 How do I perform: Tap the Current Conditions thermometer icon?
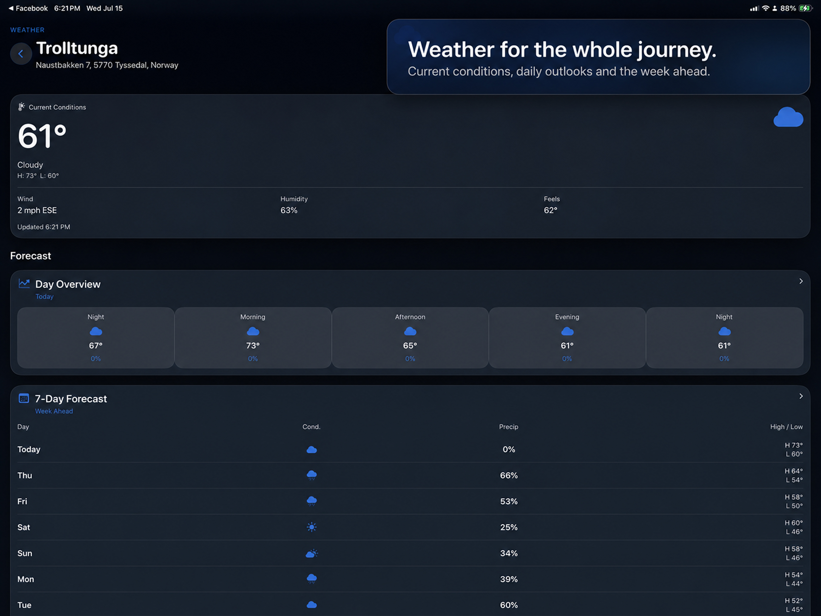[21, 107]
